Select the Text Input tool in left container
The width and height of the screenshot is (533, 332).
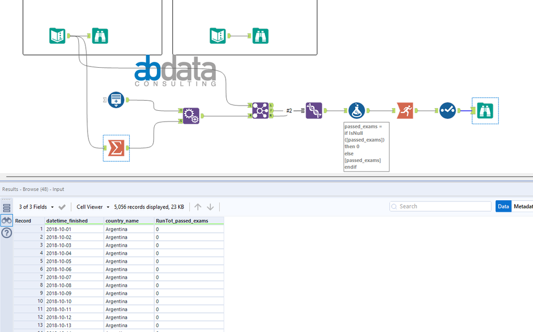(57, 36)
